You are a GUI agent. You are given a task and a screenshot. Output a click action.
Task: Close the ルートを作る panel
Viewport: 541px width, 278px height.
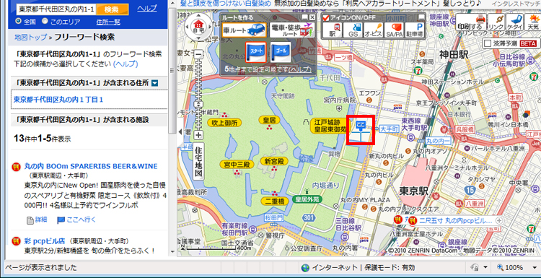pos(312,17)
